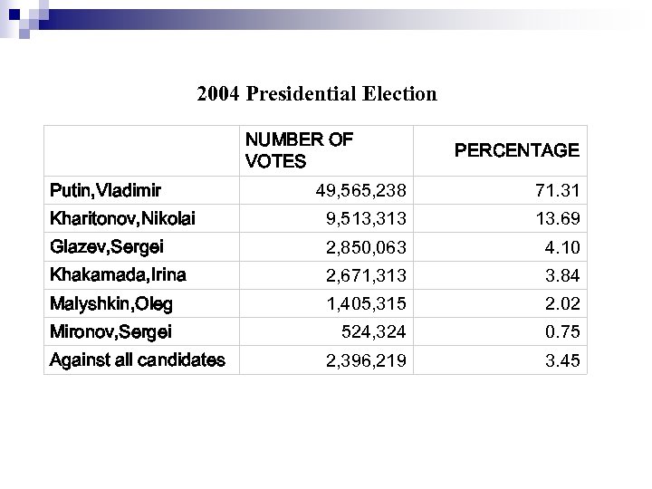The width and height of the screenshot is (652, 489).
Task: Click the "Mironov, Sergei" row label
Action: click(110, 331)
